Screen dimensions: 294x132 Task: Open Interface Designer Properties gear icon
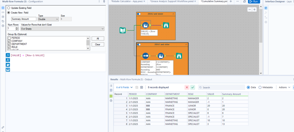266,22
